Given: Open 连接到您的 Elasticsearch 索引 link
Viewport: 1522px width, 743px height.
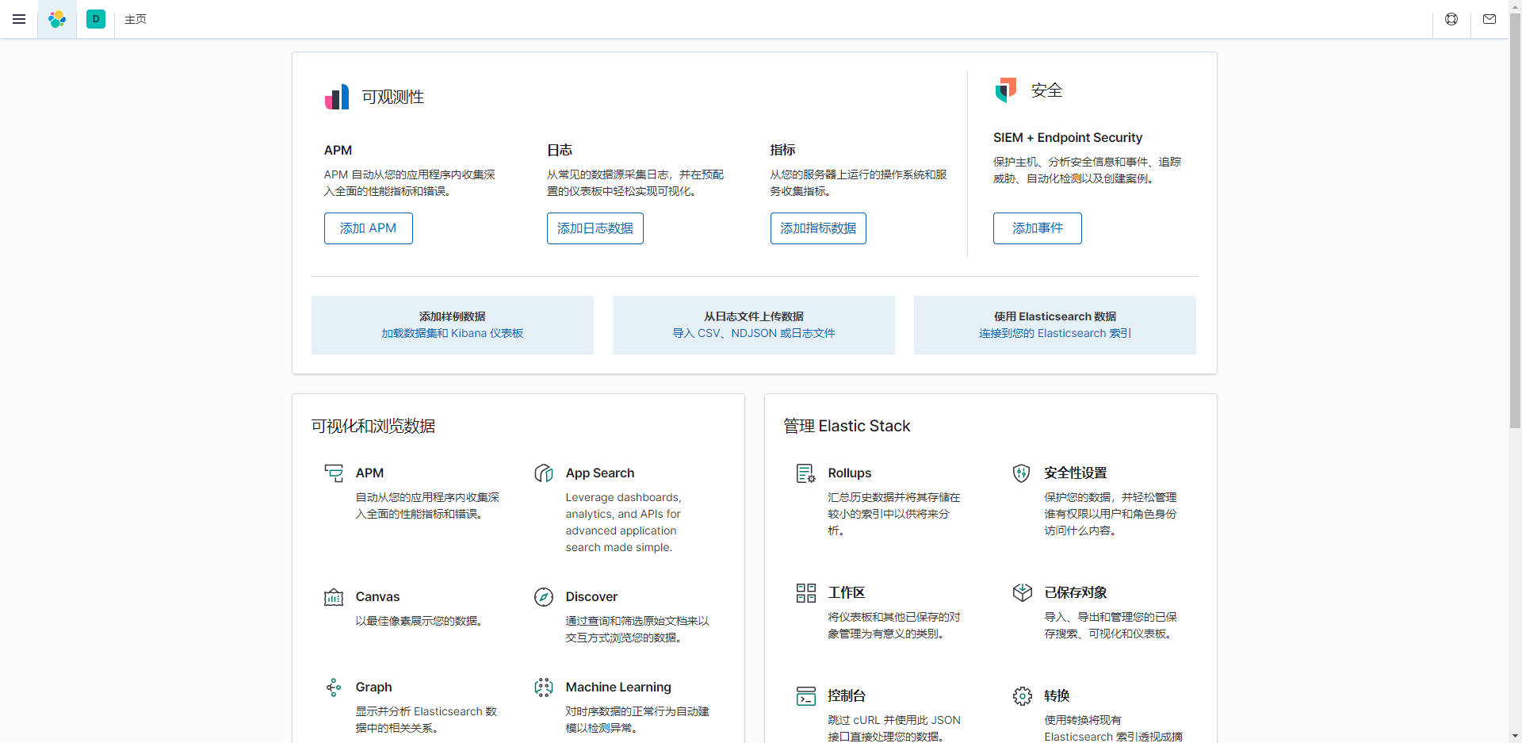Looking at the screenshot, I should point(1055,333).
